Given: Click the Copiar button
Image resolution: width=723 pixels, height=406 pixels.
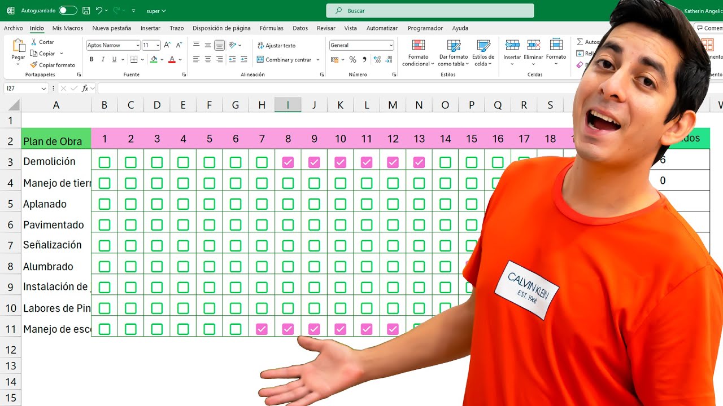Looking at the screenshot, I should 43,54.
